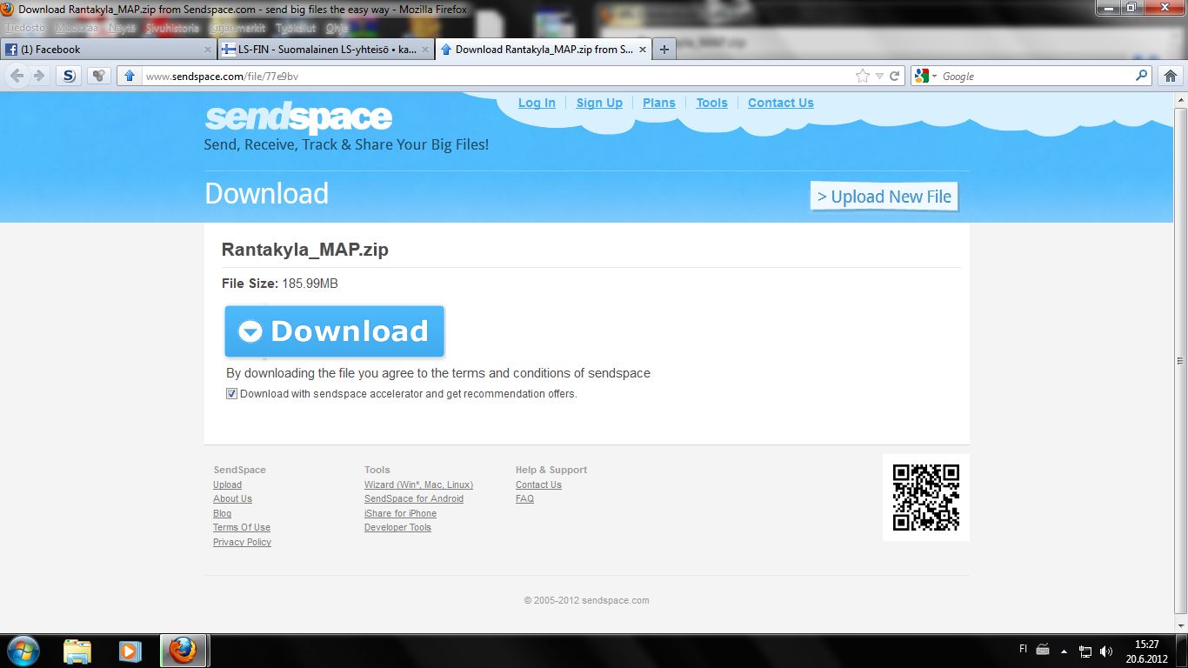Open the Työkalut menu
The width and height of the screenshot is (1188, 668).
(x=296, y=28)
